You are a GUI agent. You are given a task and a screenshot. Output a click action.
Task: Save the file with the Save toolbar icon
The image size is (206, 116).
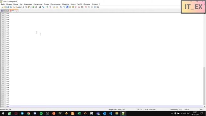[7, 7]
